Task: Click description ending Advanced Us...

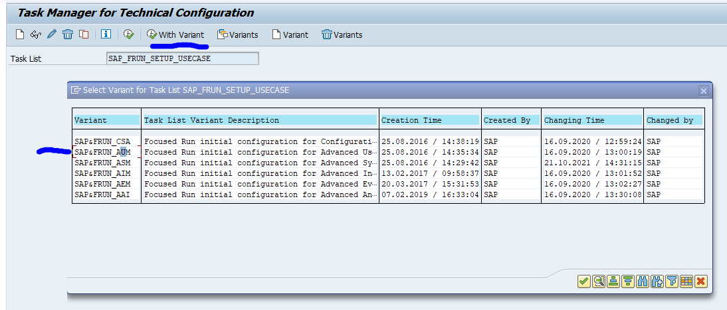Action: 260,152
